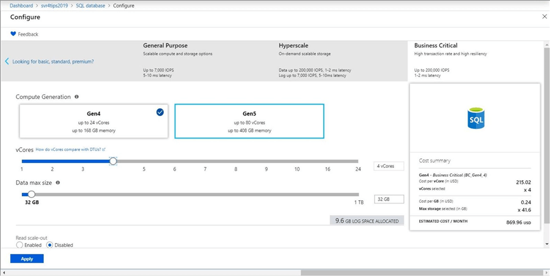
Task: Open the svr4tips2019 breadcrumb link
Action: click(x=55, y=5)
